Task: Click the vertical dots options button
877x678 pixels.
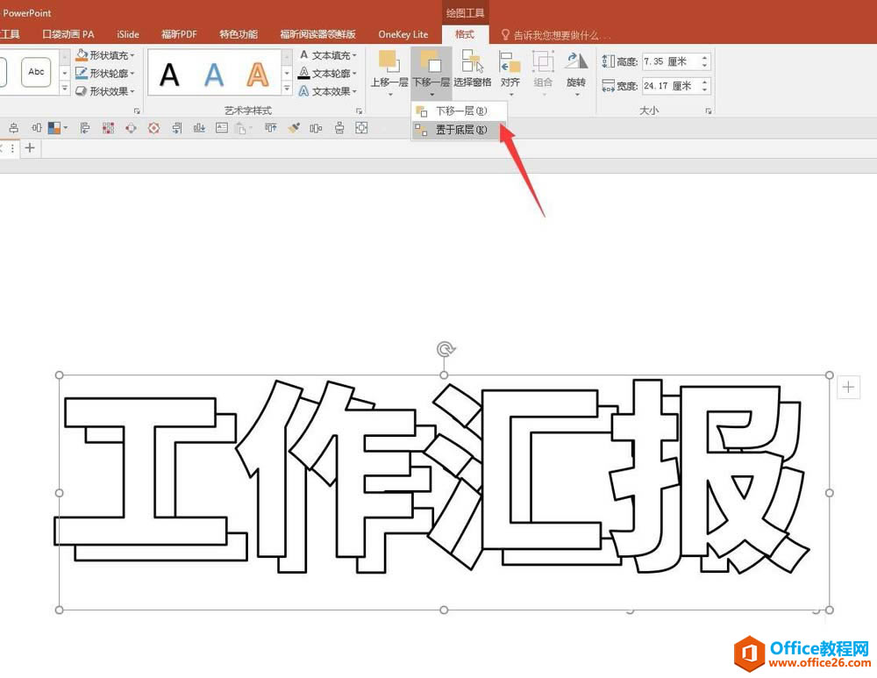Action: 12,147
